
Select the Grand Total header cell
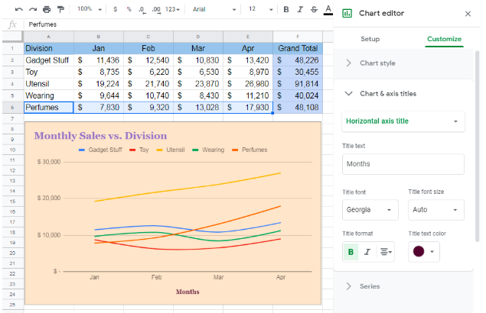point(298,48)
